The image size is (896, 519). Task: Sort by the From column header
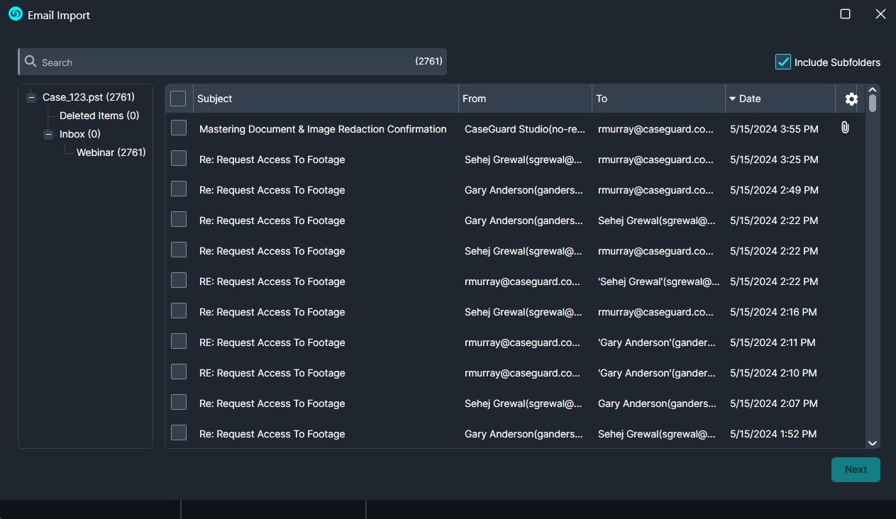[x=525, y=99]
